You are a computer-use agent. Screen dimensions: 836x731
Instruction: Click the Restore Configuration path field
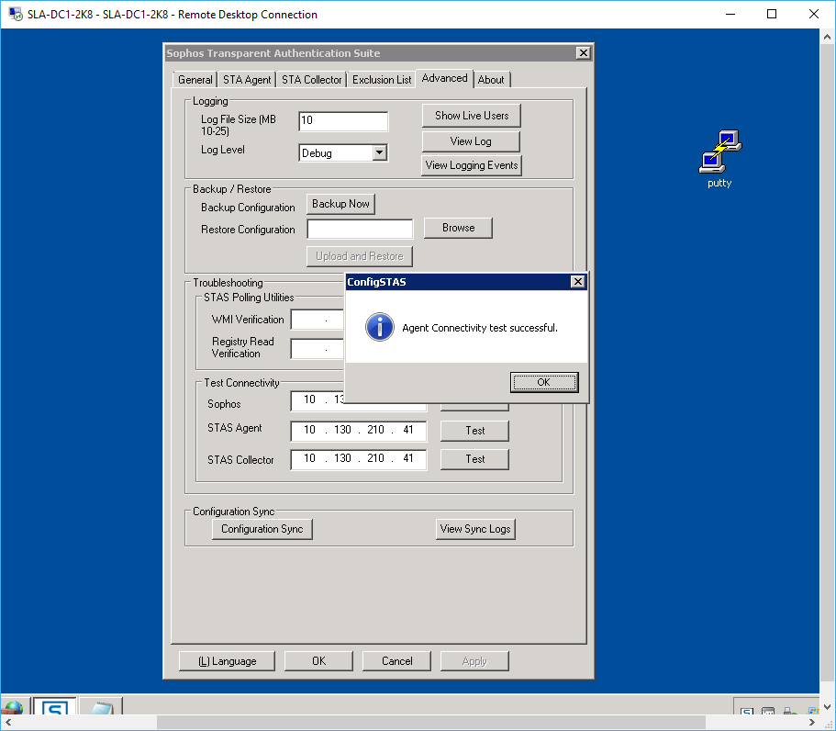point(360,229)
